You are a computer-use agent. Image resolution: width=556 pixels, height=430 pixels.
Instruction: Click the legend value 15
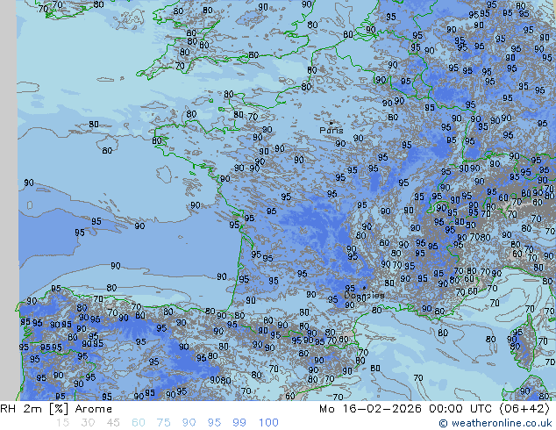(x=62, y=423)
